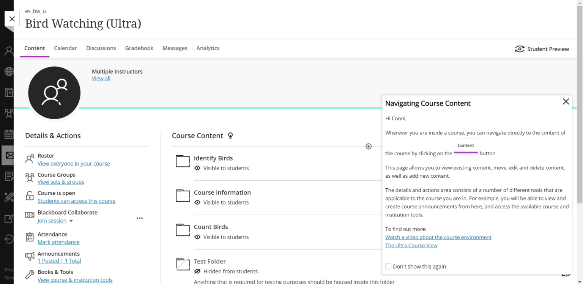This screenshot has width=583, height=284.
Task: Click the Sign Out arrow icon in the sidebar
Action: [x=9, y=239]
